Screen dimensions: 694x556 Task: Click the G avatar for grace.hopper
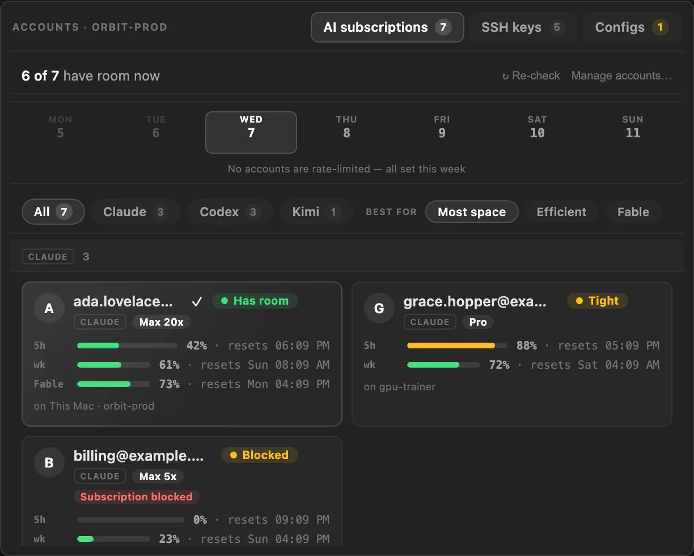click(x=379, y=308)
